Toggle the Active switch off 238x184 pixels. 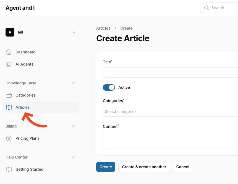(x=109, y=87)
